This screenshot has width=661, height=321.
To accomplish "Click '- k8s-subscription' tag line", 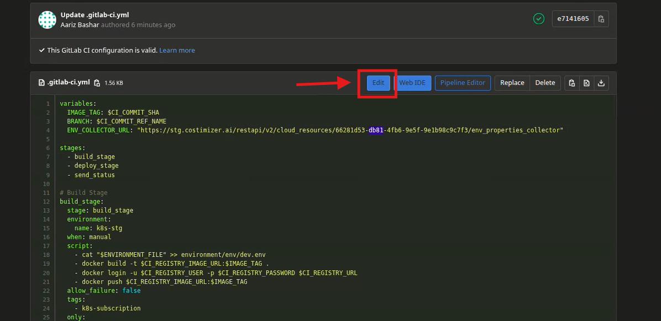I will pos(108,308).
